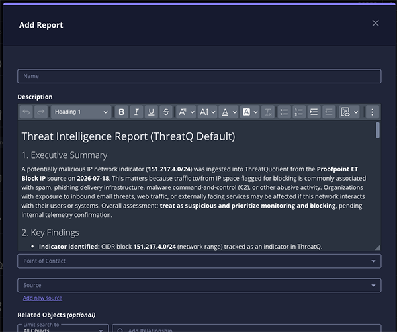Click the report Name input field

199,76
